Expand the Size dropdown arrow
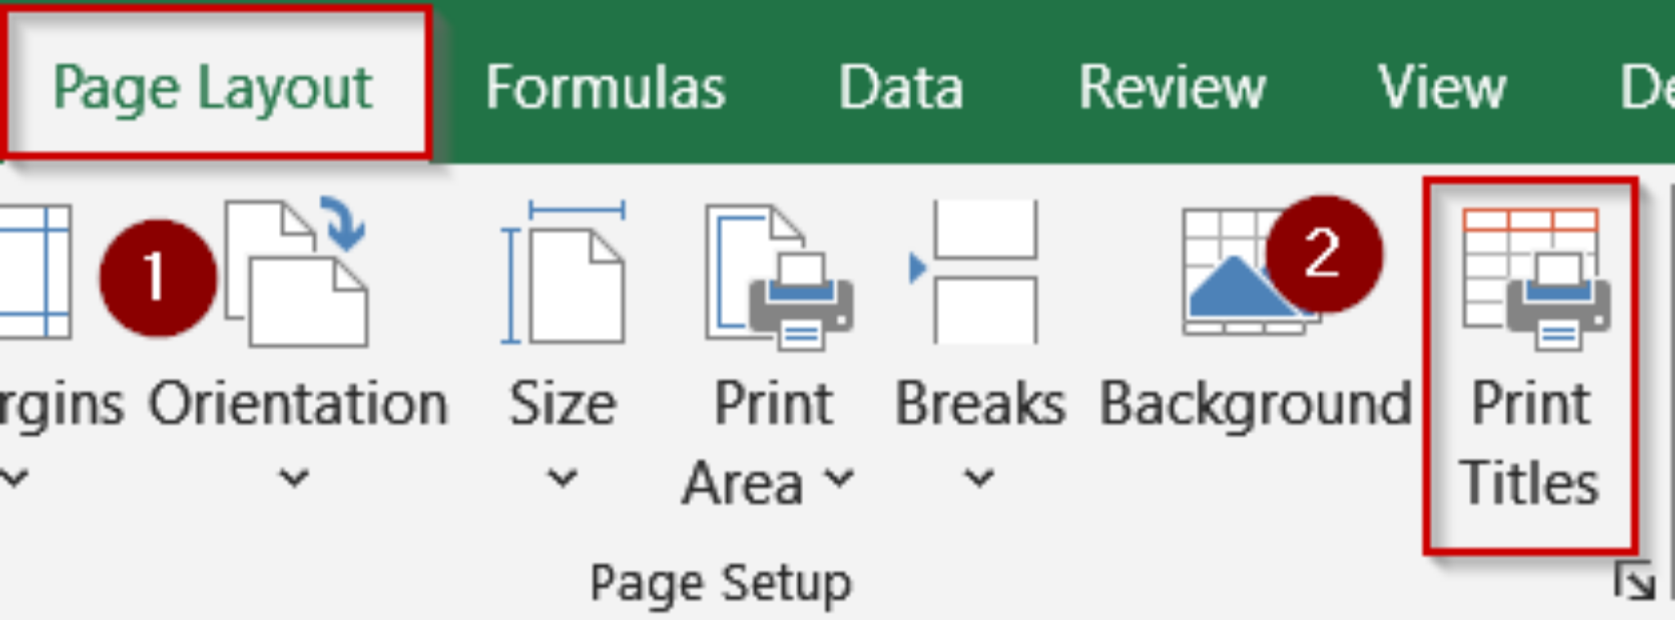1675x620 pixels. click(x=562, y=477)
